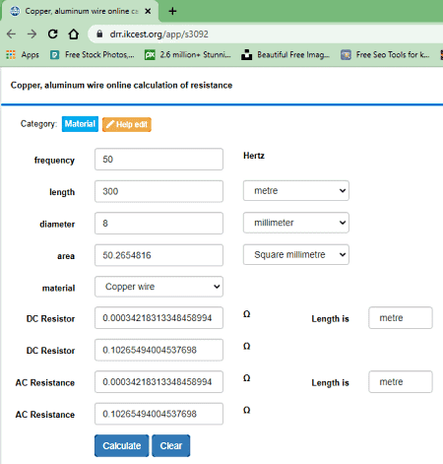The width and height of the screenshot is (443, 464).
Task: Click the padlock site security icon
Action: pyautogui.click(x=99, y=33)
